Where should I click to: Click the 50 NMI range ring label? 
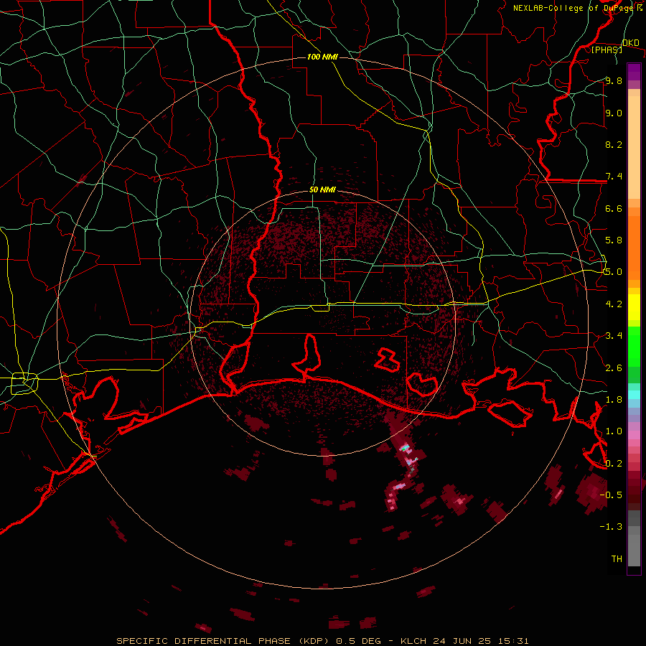point(322,190)
